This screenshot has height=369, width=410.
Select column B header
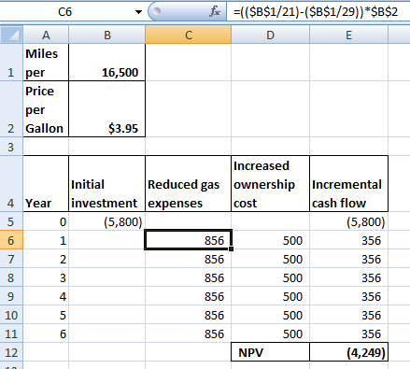pyautogui.click(x=106, y=35)
